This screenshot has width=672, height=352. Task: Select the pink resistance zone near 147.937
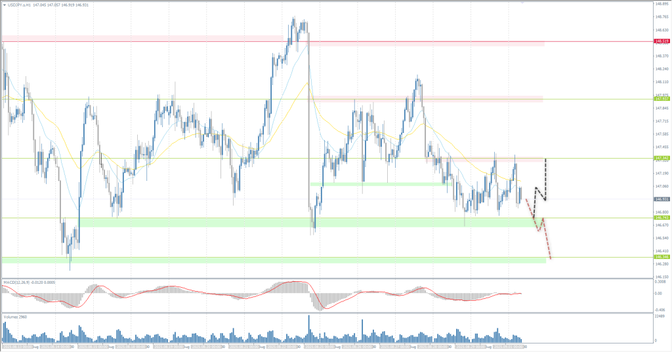(427, 98)
